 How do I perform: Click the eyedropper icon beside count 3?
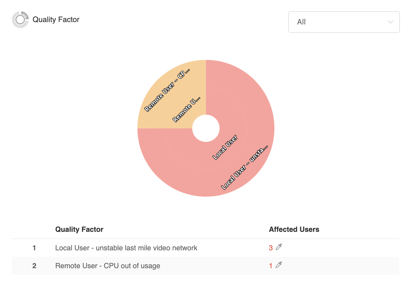click(x=279, y=247)
